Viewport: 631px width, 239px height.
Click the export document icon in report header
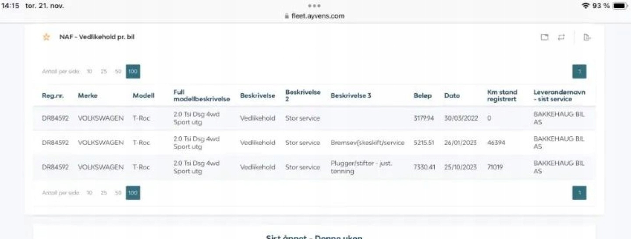pyautogui.click(x=587, y=38)
